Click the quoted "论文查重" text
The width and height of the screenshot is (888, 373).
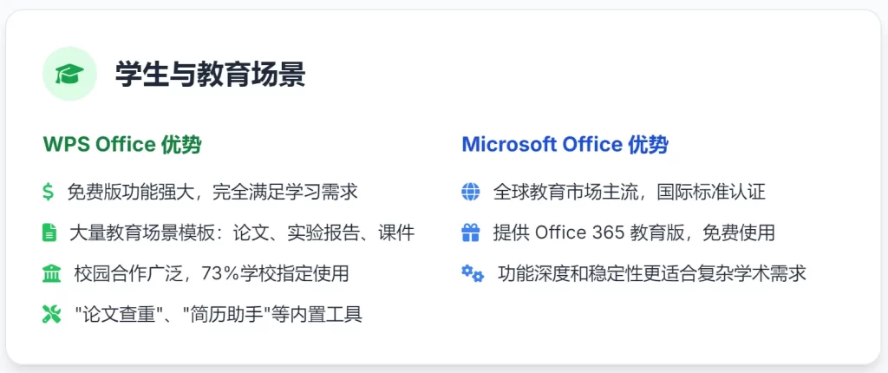(x=113, y=314)
